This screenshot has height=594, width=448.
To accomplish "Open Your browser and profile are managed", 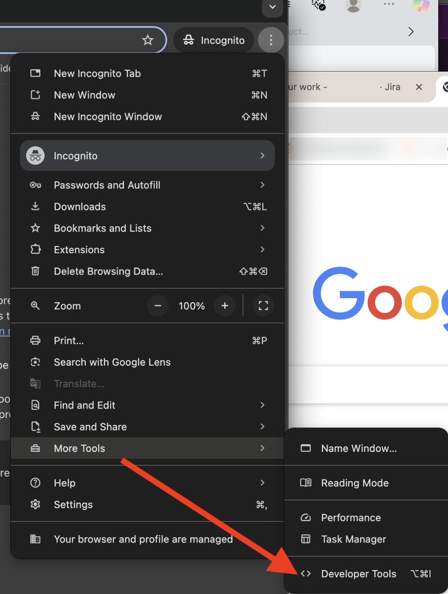I will (143, 539).
